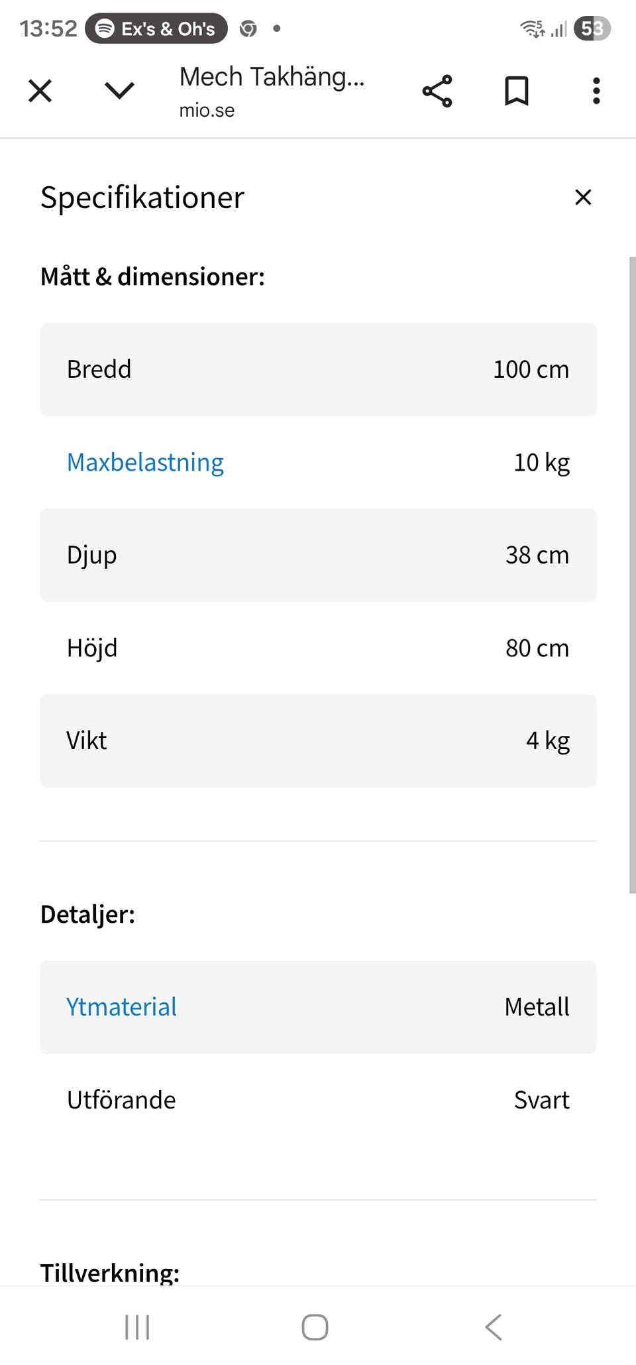Tap the Chrome notification icon
The height and width of the screenshot is (1365, 636).
pyautogui.click(x=248, y=29)
